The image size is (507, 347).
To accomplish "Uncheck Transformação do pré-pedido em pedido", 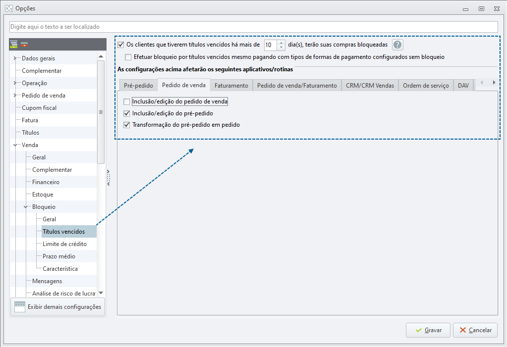I will 127,125.
